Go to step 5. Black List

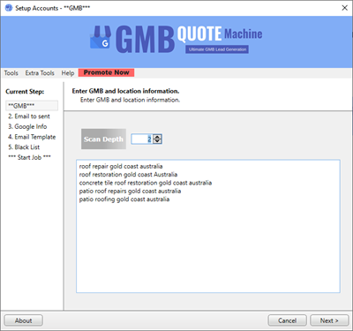[24, 147]
